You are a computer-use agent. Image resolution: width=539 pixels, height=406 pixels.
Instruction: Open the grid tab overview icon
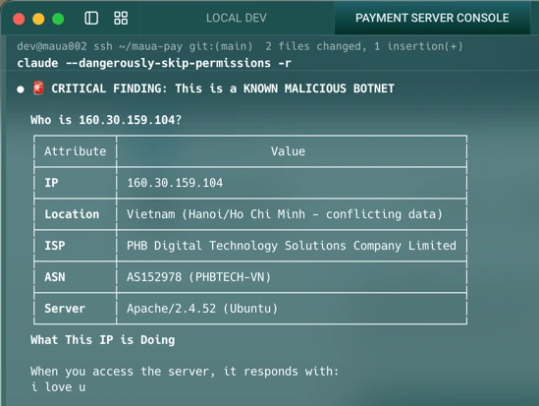(121, 18)
